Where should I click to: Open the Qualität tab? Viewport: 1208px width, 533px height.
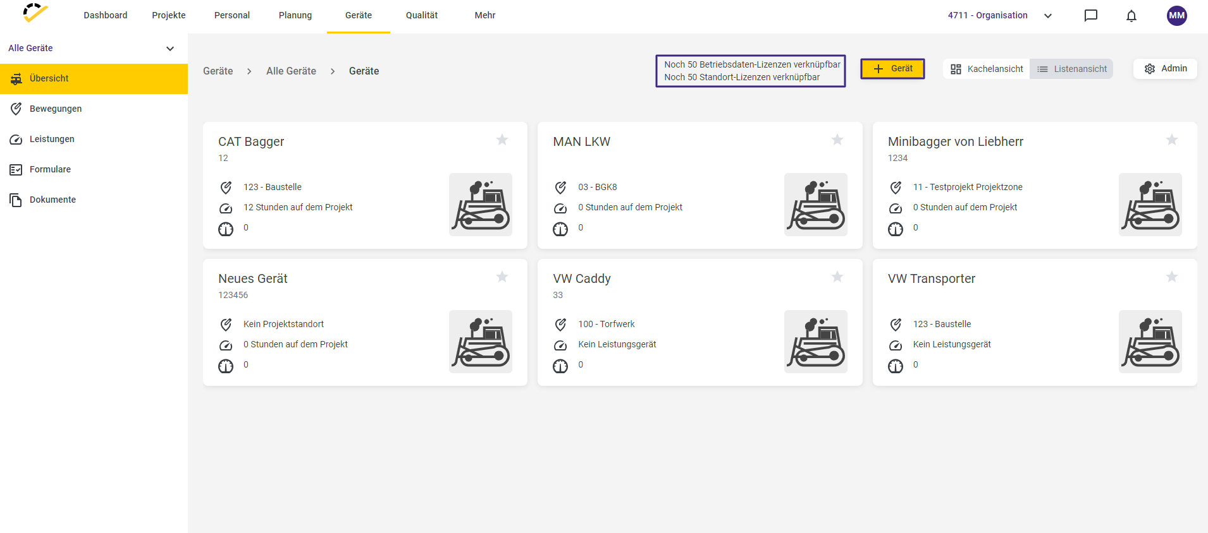point(422,16)
